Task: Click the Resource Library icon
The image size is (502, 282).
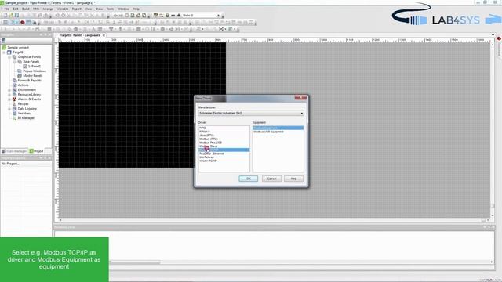Action: [x=14, y=94]
